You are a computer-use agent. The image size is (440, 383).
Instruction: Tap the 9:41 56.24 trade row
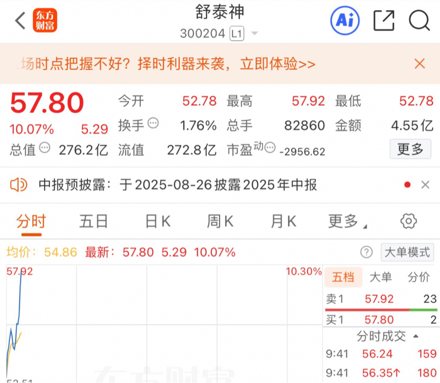point(381,354)
